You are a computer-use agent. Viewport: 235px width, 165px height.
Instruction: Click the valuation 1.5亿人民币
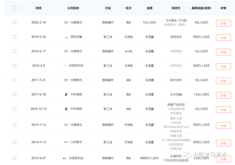[x=201, y=94]
